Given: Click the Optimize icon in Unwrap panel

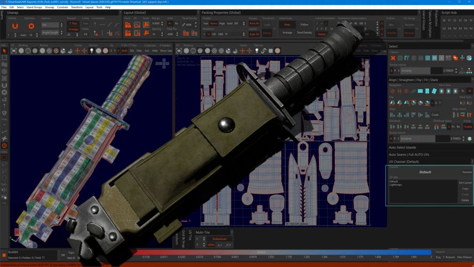Looking at the screenshot, I should (31, 26).
